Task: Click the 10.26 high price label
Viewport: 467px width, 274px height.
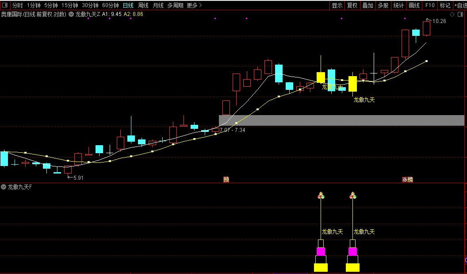Action: [x=439, y=21]
